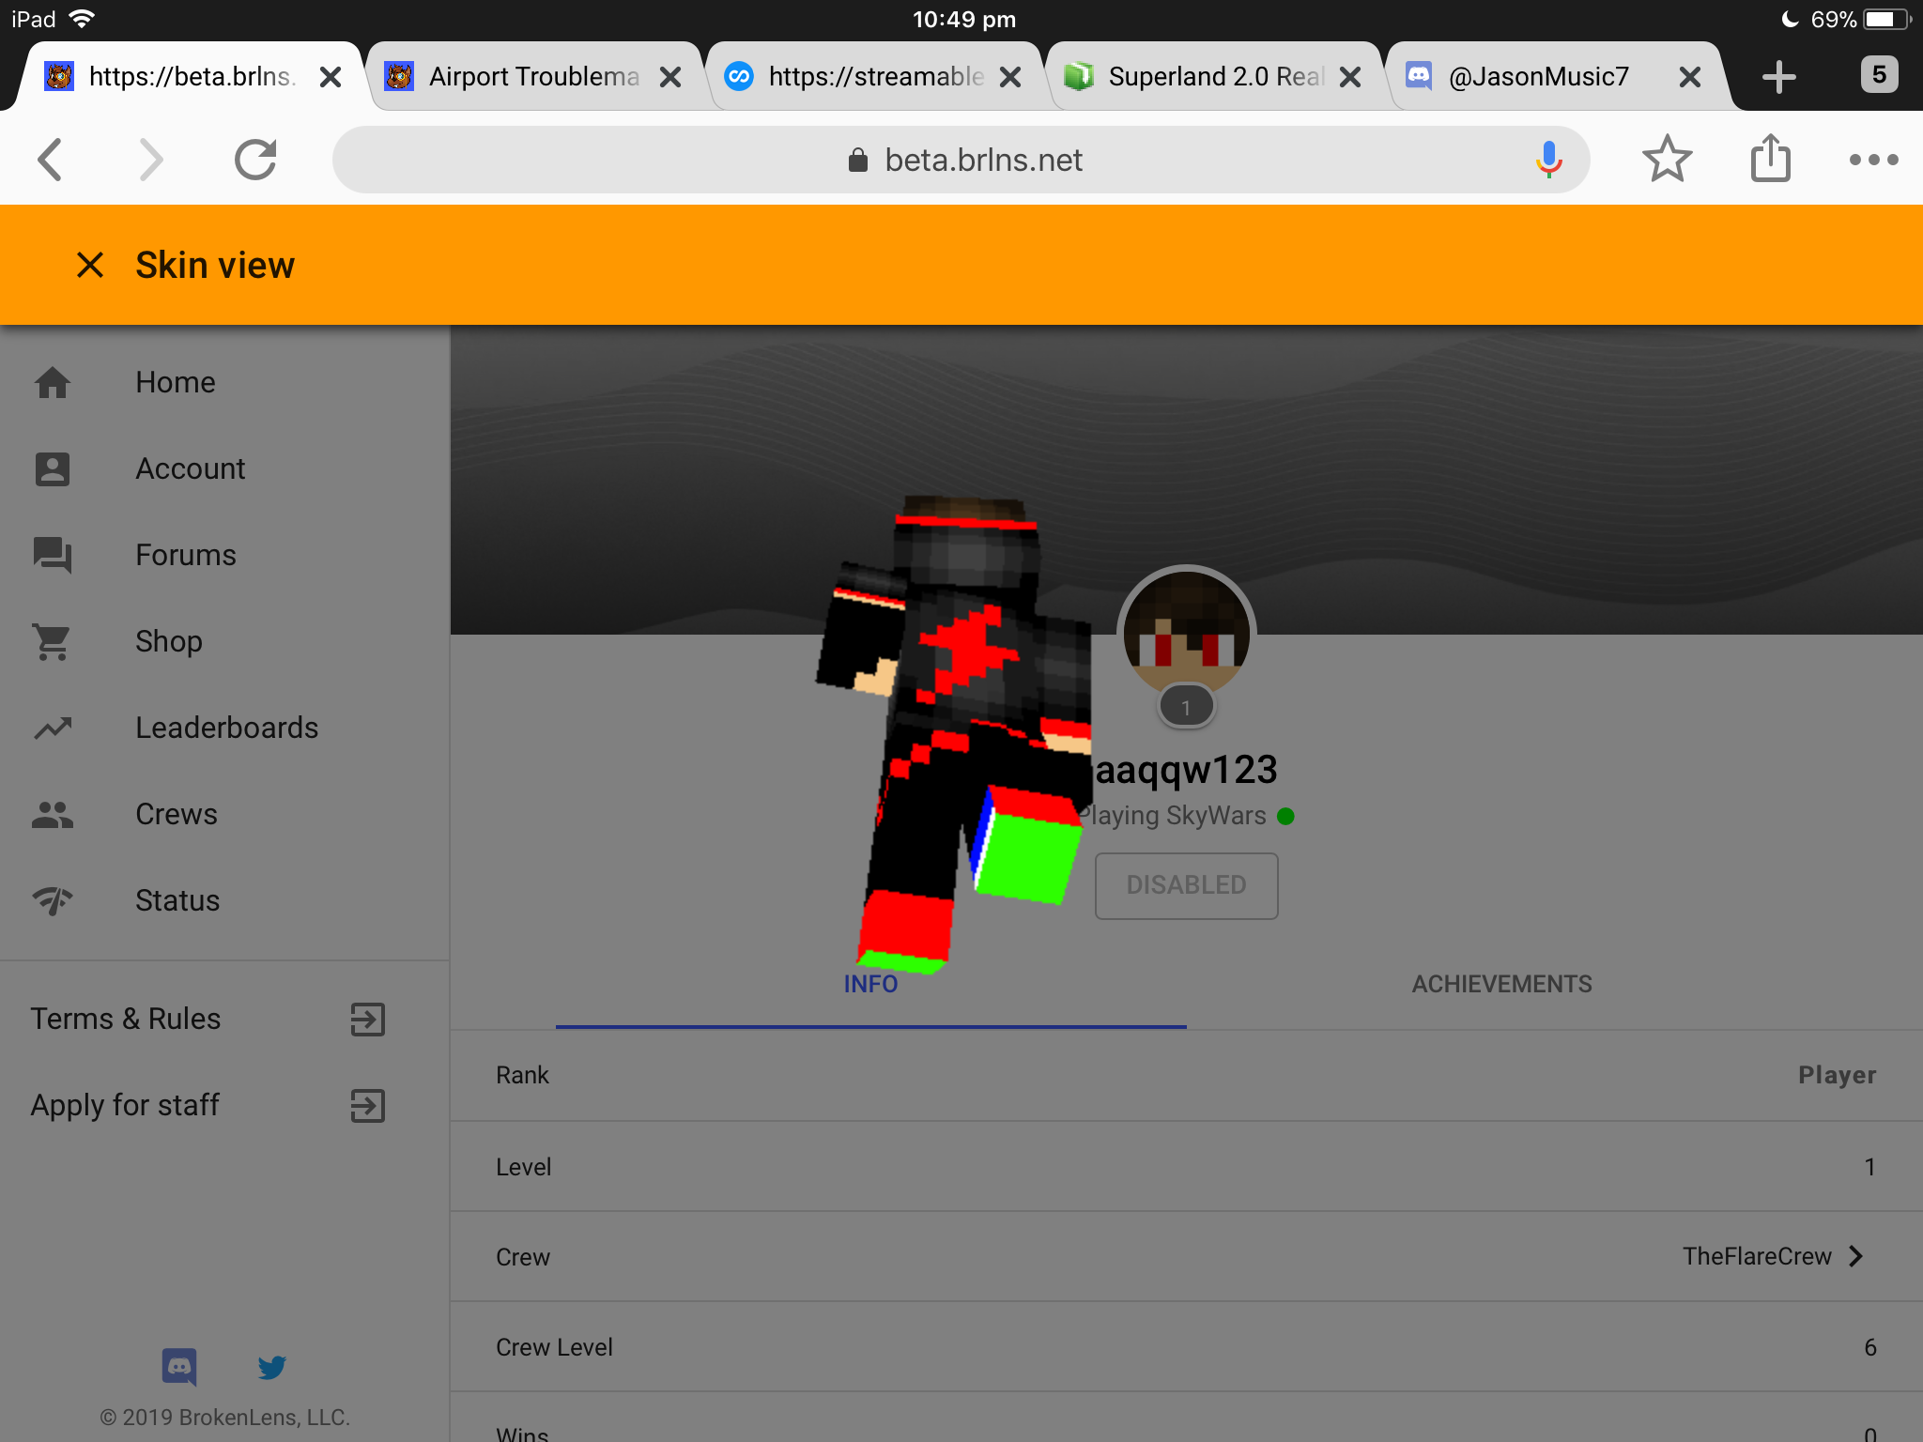The image size is (1923, 1442).
Task: Open the Discord icon in sidebar footer
Action: 178,1367
